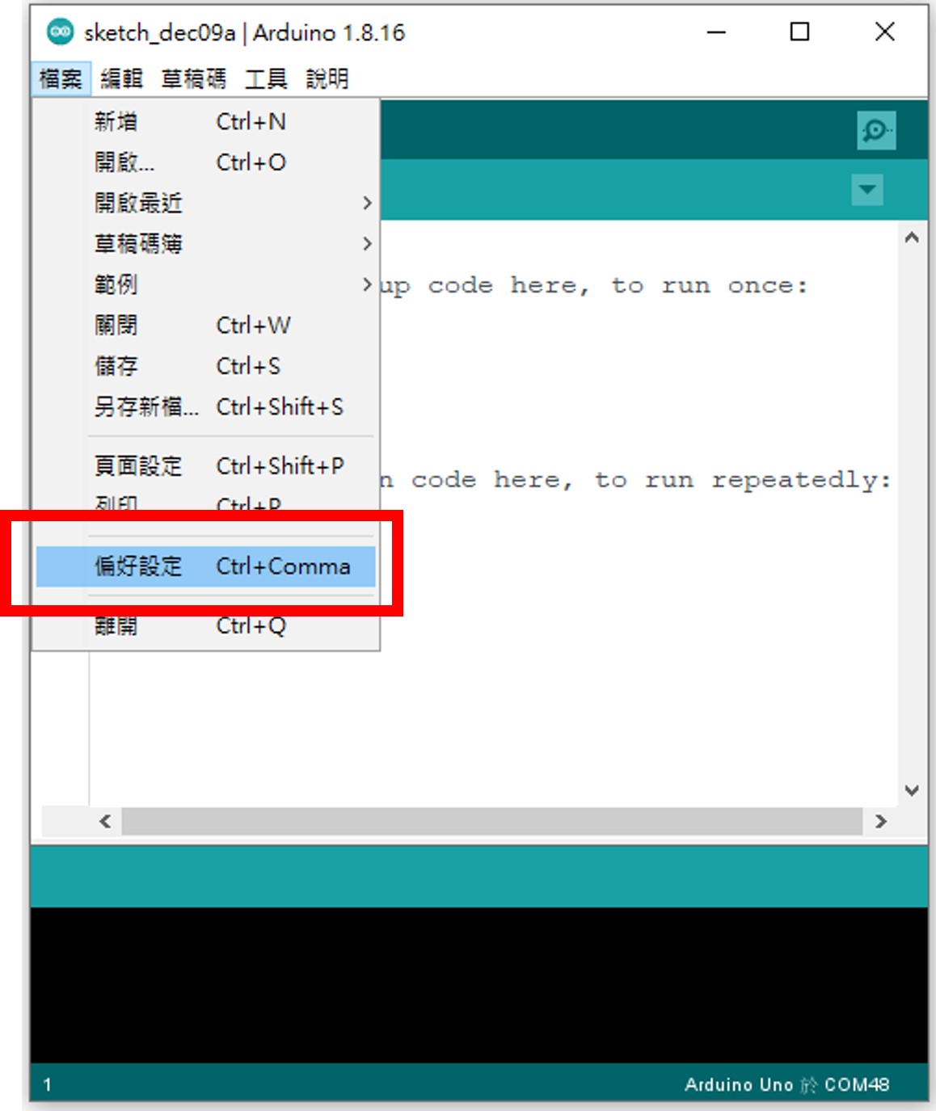Click the vertical scrollbar down arrow
936x1111 pixels.
(x=912, y=790)
